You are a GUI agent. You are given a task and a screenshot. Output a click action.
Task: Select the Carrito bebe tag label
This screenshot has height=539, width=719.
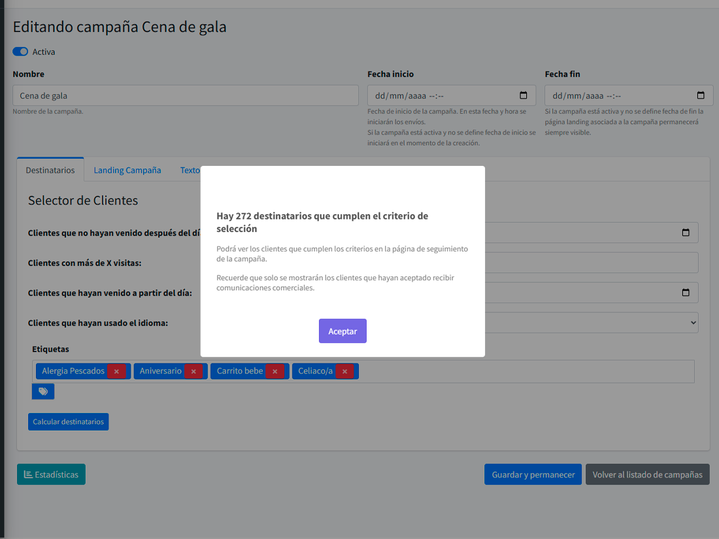pos(240,371)
